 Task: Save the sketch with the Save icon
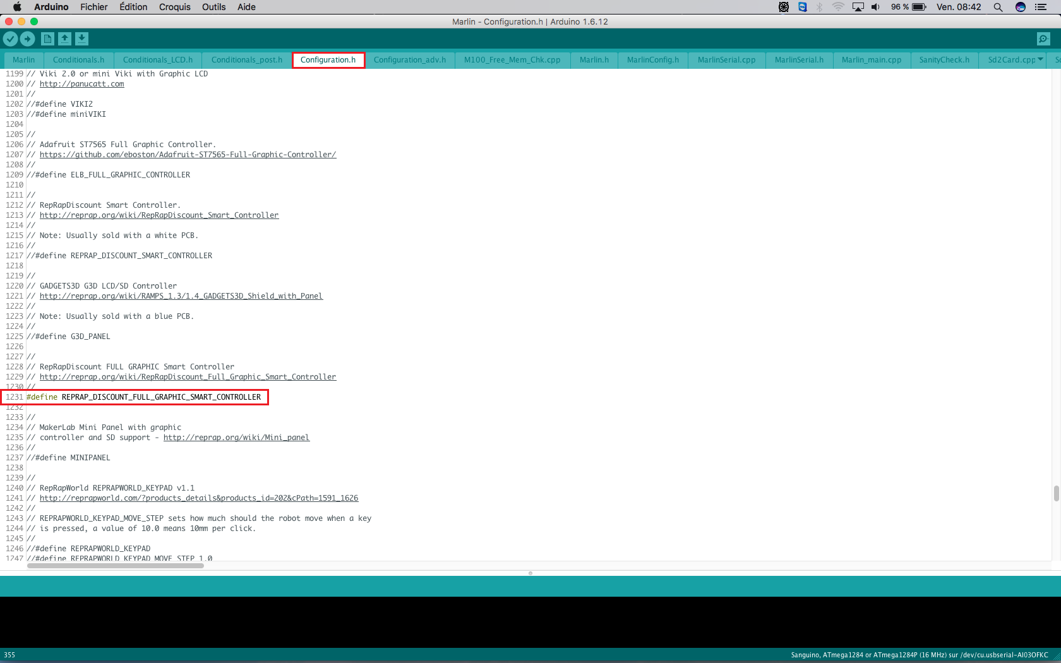pyautogui.click(x=81, y=39)
